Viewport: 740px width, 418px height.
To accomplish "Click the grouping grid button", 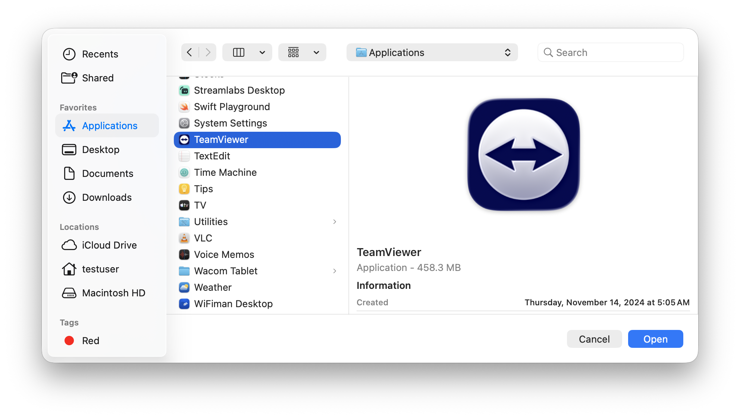I will (294, 52).
